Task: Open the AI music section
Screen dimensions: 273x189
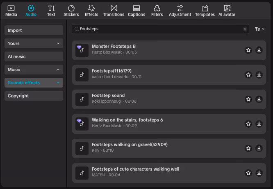Action: pos(34,56)
